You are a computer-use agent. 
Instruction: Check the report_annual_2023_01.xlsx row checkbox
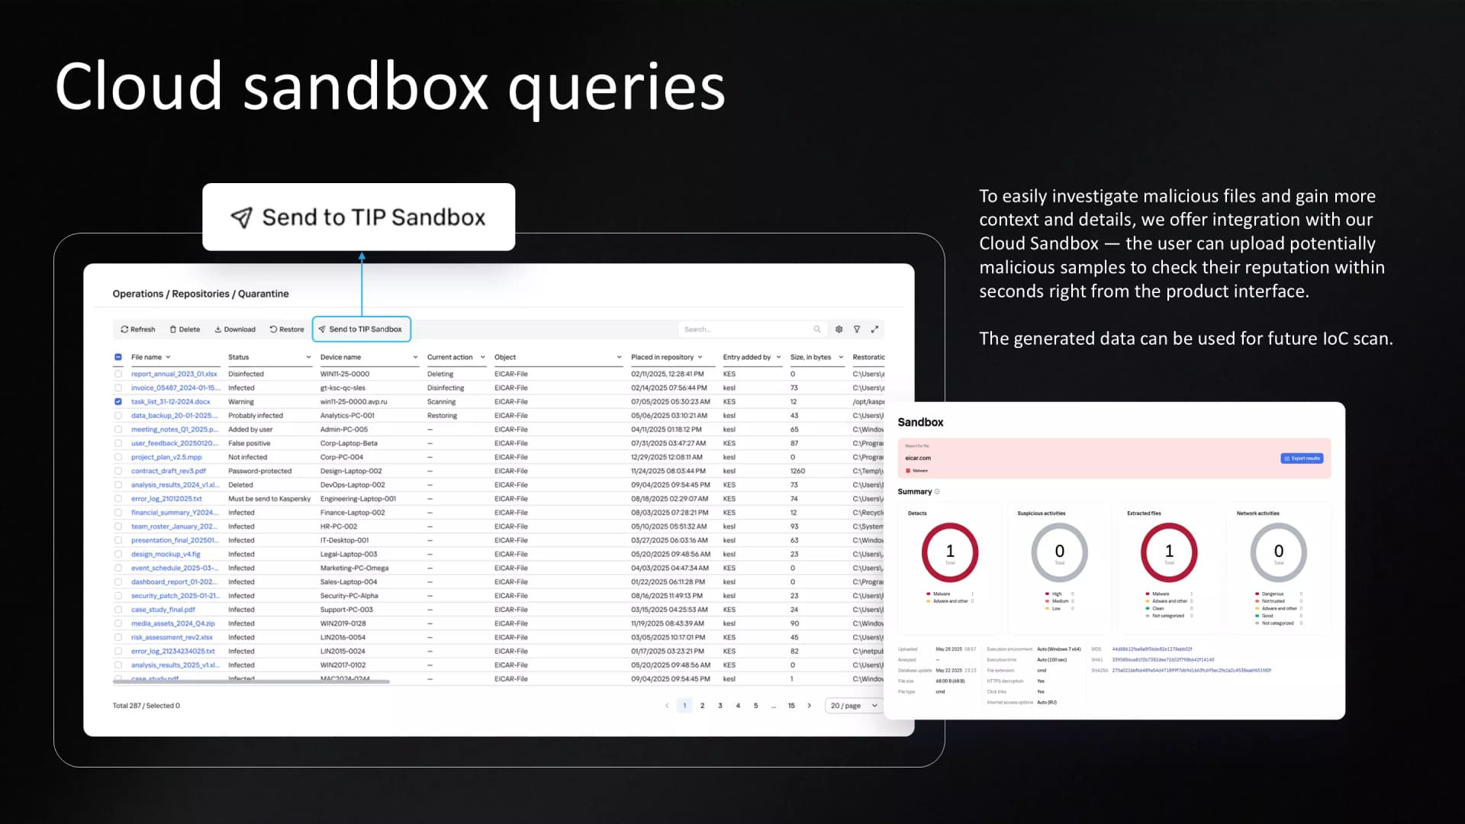tap(118, 374)
